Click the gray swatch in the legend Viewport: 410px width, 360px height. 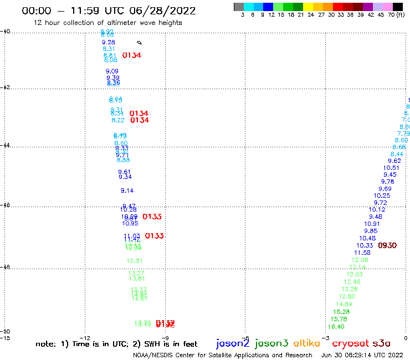[239, 7]
